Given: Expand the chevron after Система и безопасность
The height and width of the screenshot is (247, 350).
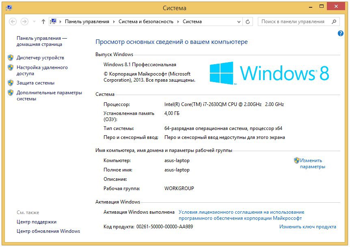Looking at the screenshot, I should (178, 22).
